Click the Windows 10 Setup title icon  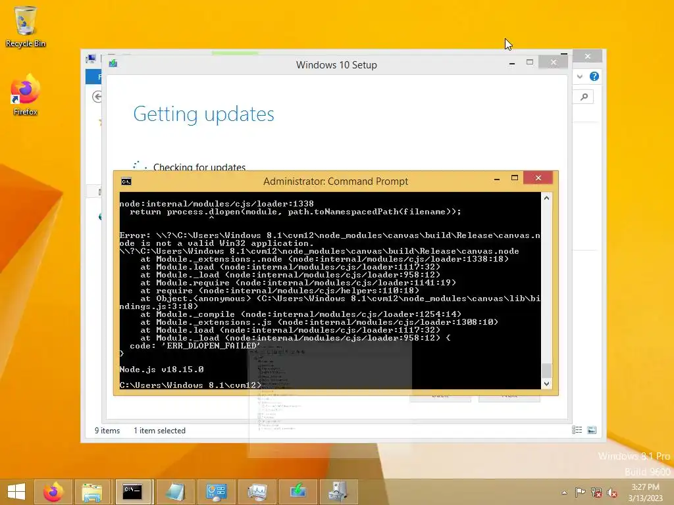tap(113, 64)
